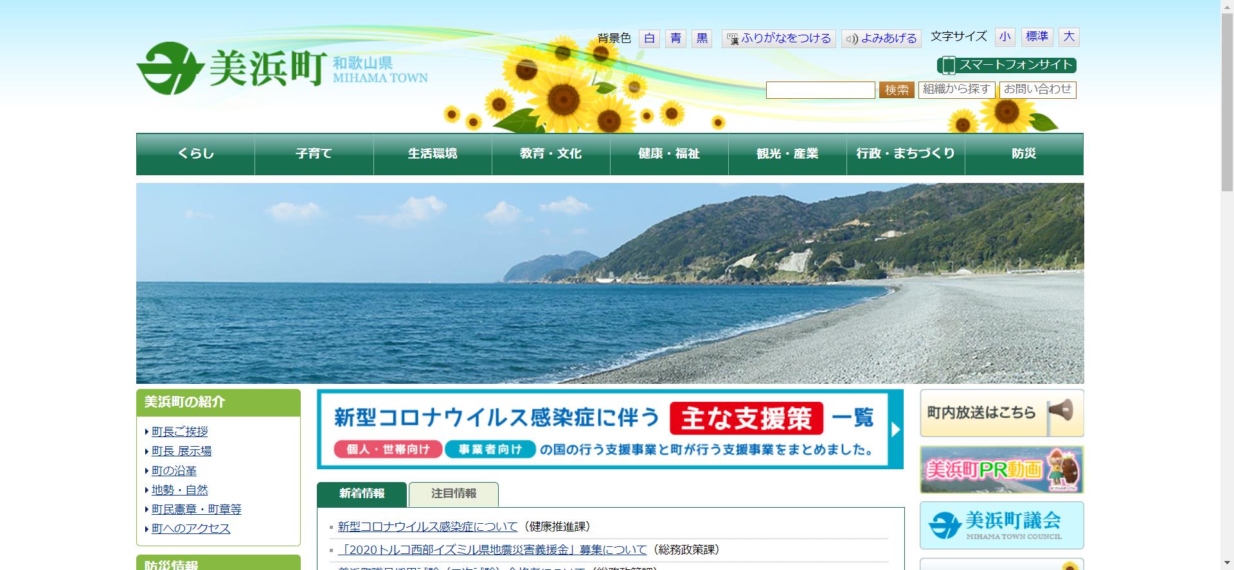Set background color to 黒
The width and height of the screenshot is (1234, 570).
[x=702, y=39]
